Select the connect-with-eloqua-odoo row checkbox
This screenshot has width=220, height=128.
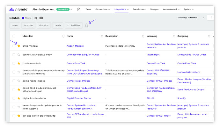[14, 55]
